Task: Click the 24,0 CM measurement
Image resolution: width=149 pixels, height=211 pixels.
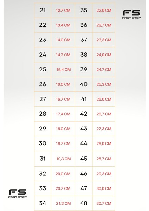Action: (104, 55)
